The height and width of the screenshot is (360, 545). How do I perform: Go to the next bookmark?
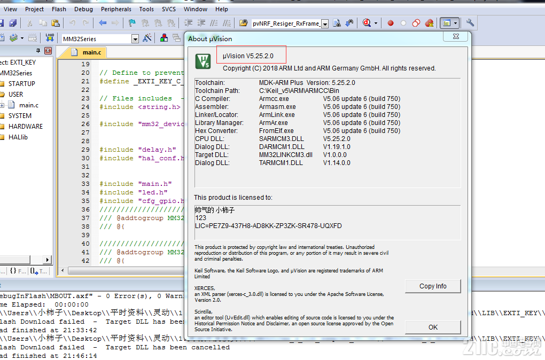[158, 24]
